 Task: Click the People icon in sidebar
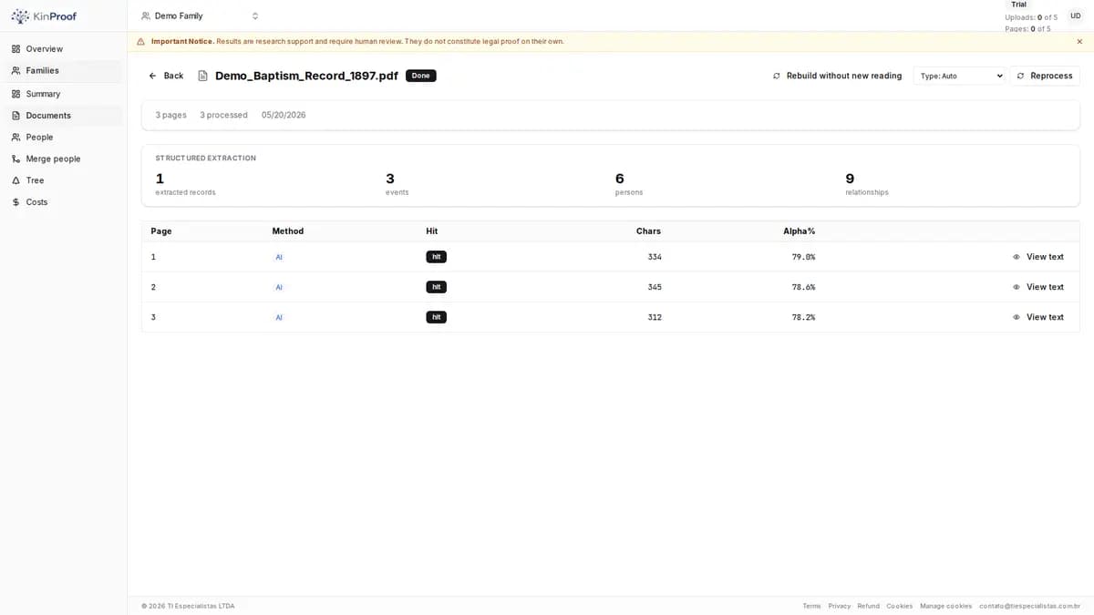point(15,138)
